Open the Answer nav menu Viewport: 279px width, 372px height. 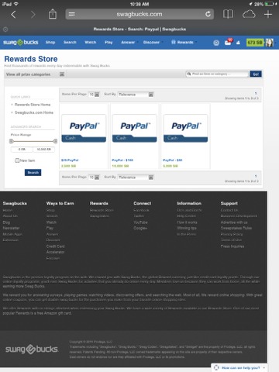tap(129, 43)
